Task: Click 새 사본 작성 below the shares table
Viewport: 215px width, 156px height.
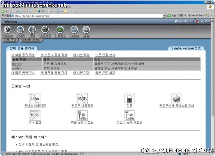Action: (81, 73)
